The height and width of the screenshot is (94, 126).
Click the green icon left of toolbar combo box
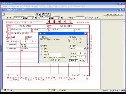[4, 14]
